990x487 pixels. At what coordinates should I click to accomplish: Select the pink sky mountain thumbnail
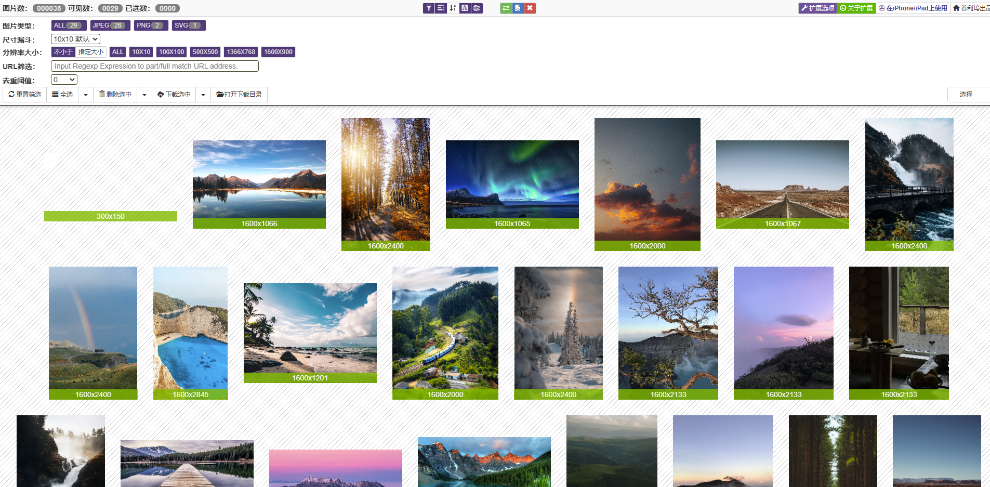(x=336, y=468)
